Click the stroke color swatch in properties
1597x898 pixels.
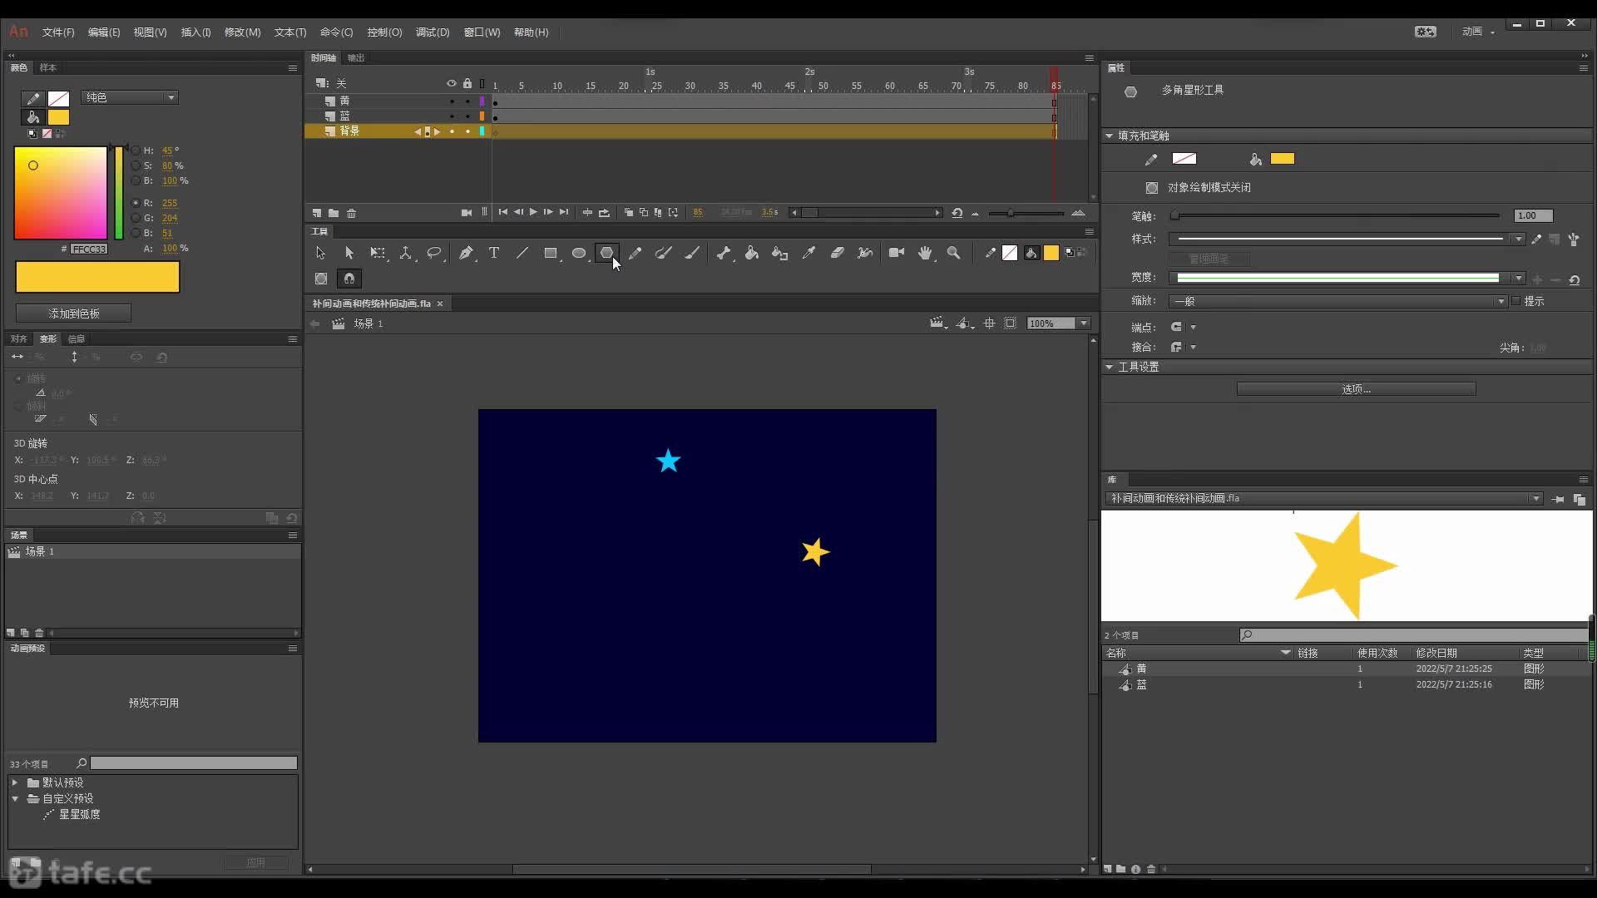1184,159
